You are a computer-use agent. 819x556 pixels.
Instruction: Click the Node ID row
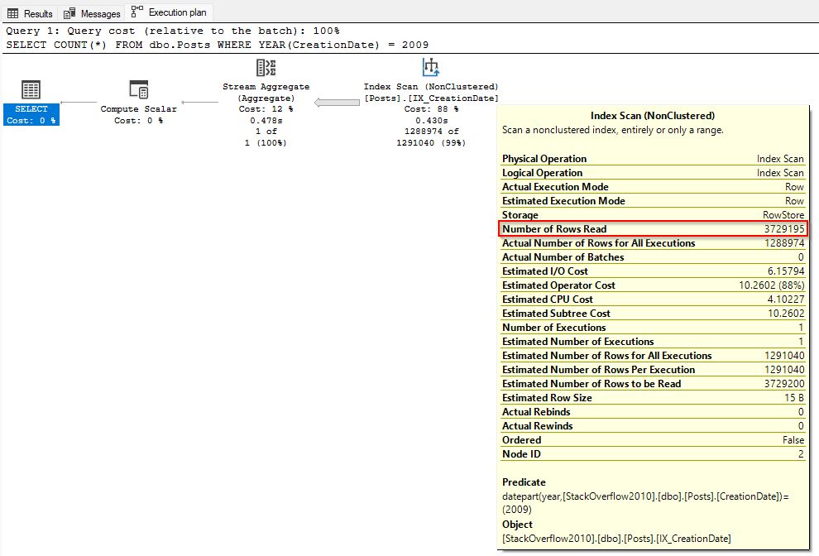[653, 454]
